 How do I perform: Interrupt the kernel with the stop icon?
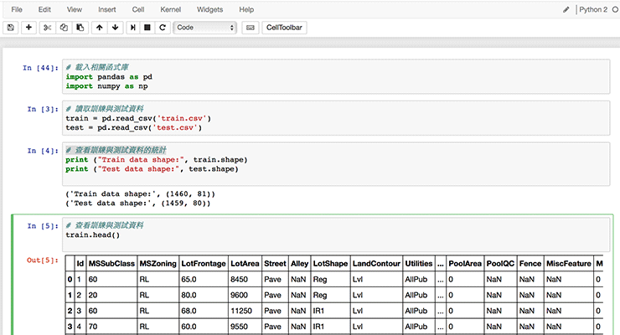click(147, 28)
